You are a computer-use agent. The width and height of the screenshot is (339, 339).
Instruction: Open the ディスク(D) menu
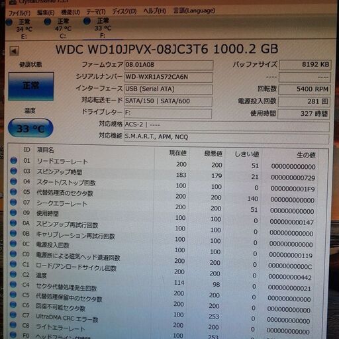point(124,11)
